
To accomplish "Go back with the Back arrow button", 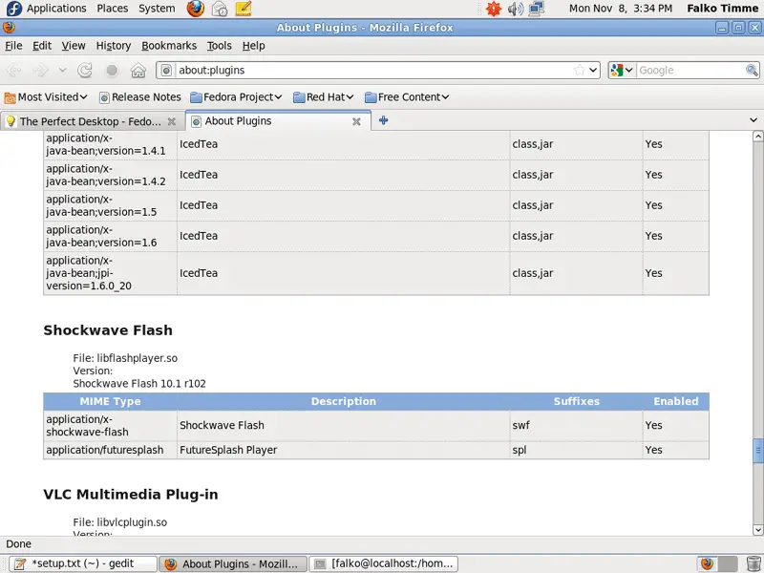I will coord(13,70).
